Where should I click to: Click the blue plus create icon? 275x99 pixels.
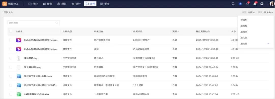tap(240, 4)
